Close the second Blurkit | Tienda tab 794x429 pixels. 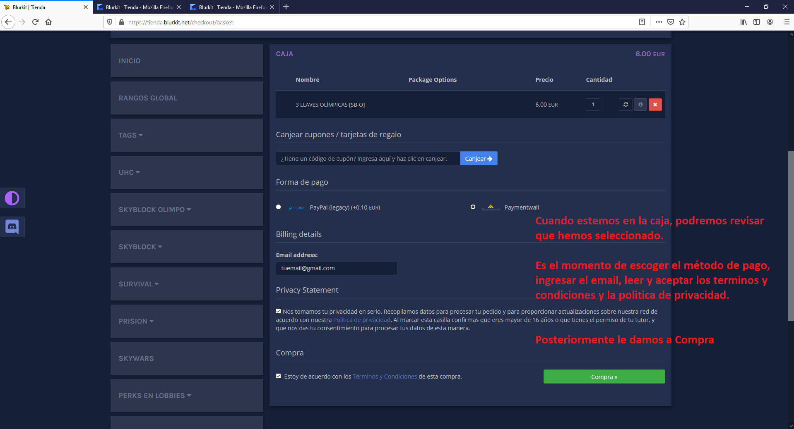point(179,7)
